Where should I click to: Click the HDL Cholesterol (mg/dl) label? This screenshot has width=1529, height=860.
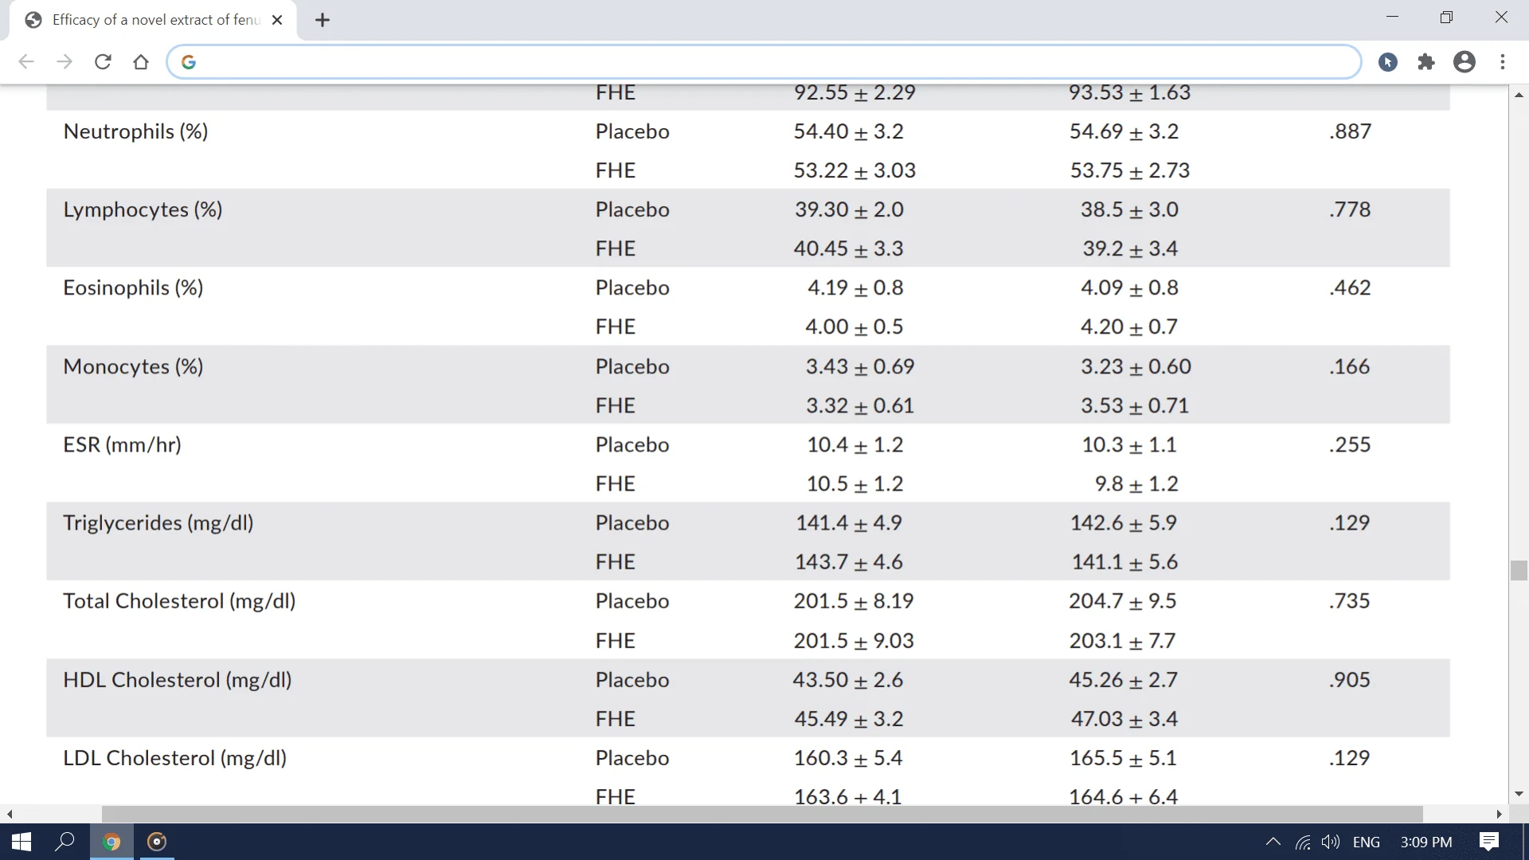click(178, 679)
